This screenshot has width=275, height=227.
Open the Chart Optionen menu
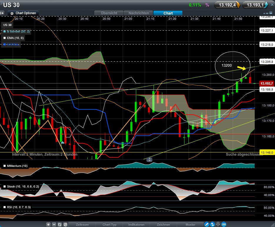[x=23, y=13]
